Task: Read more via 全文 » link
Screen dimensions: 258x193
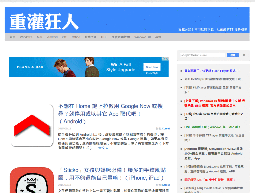Action: point(103,148)
